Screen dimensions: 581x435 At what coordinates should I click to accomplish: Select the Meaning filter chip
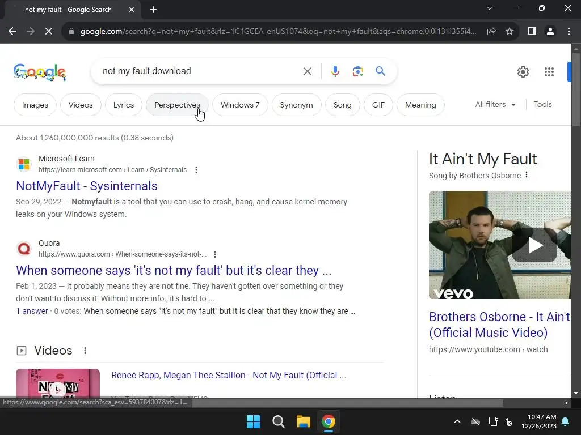pyautogui.click(x=420, y=105)
